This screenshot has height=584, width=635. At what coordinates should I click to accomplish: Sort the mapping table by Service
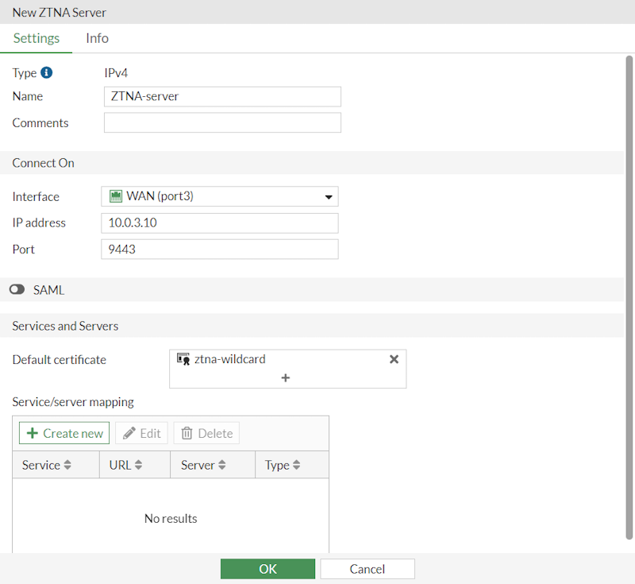pos(67,466)
